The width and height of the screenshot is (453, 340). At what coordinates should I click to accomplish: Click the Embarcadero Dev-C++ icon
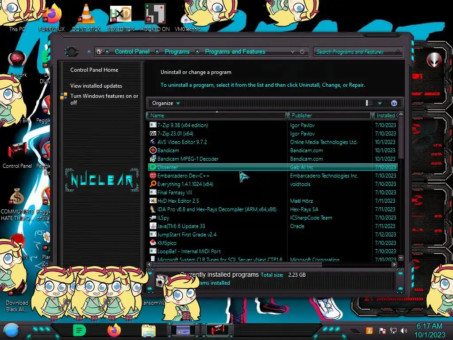(153, 175)
